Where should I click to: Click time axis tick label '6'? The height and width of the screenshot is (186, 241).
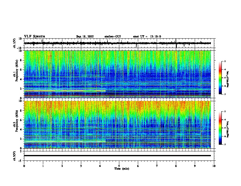pos(138,166)
